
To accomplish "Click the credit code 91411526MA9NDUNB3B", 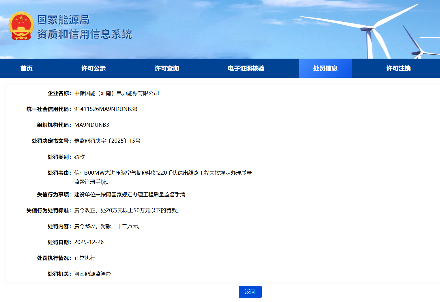I will click(106, 109).
